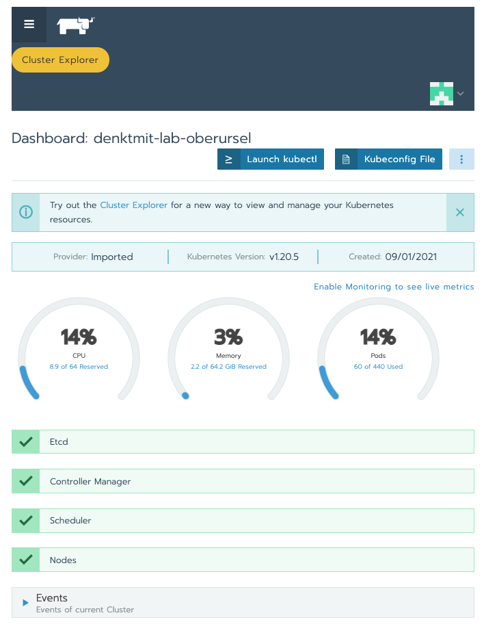Click the Scheduler status checkmark icon
The height and width of the screenshot is (637, 484).
coord(26,521)
